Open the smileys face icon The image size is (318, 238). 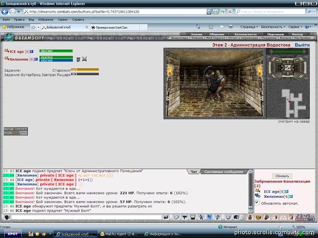tap(228, 217)
